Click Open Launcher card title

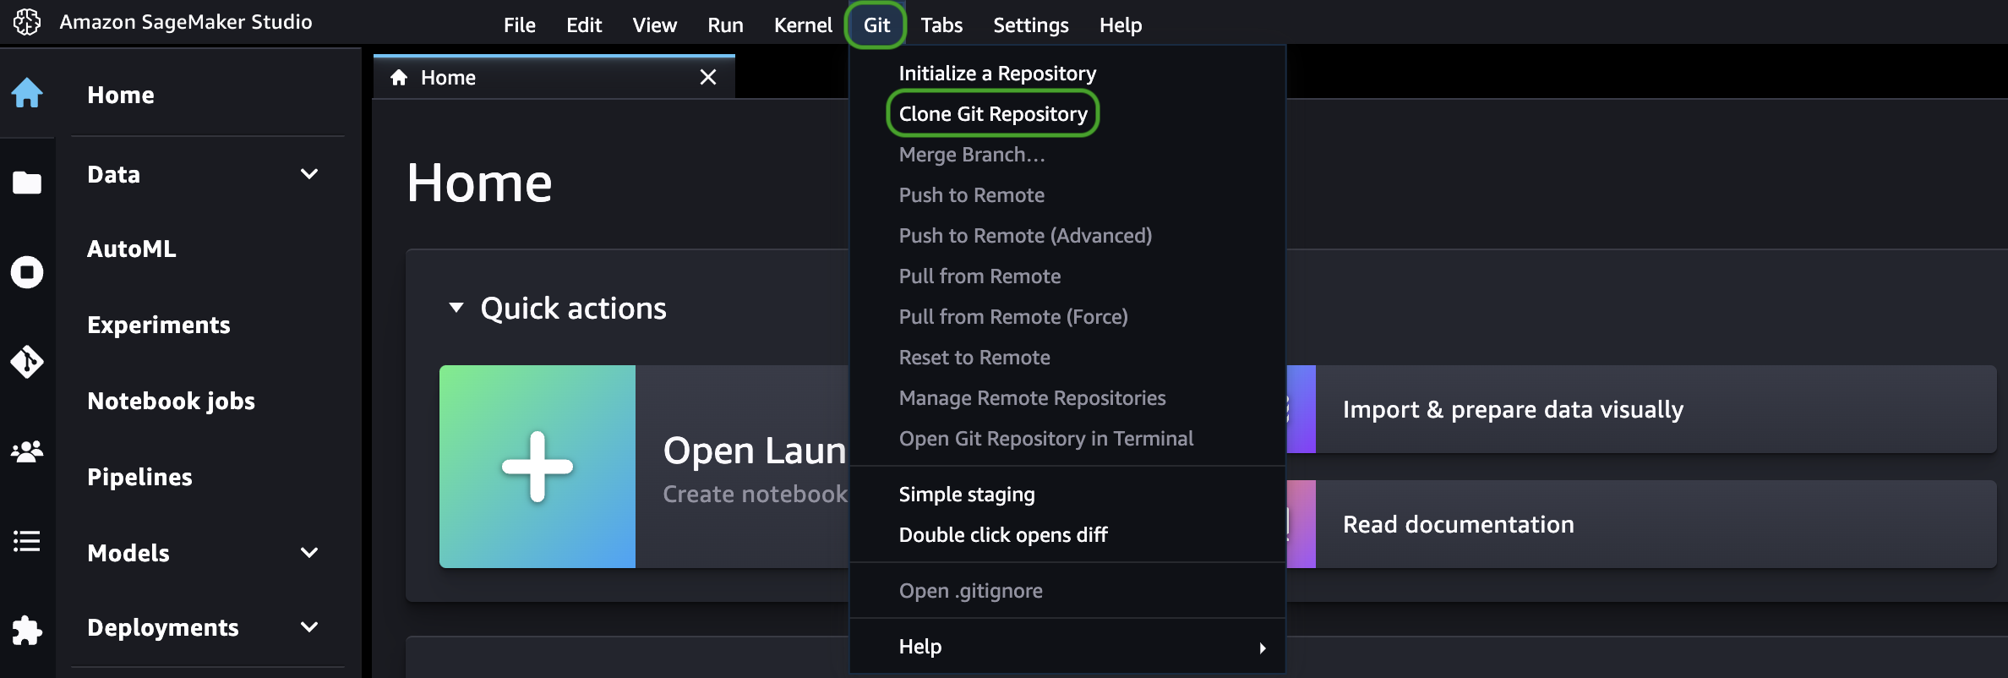tap(755, 451)
